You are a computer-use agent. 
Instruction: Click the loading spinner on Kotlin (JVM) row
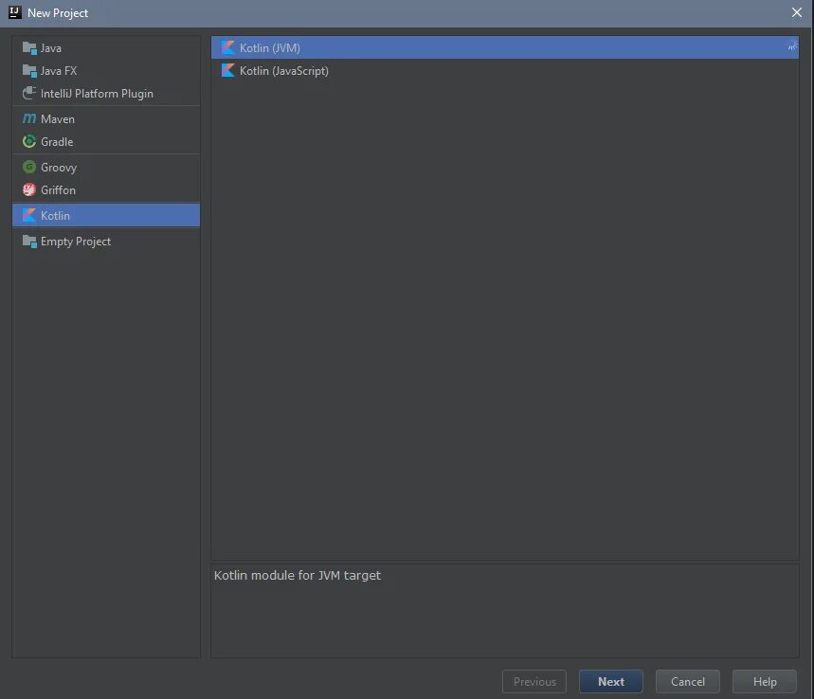[x=792, y=45]
